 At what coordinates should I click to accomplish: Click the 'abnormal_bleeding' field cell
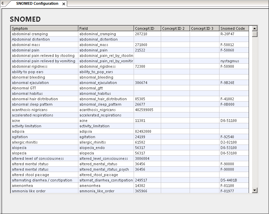(106, 78)
